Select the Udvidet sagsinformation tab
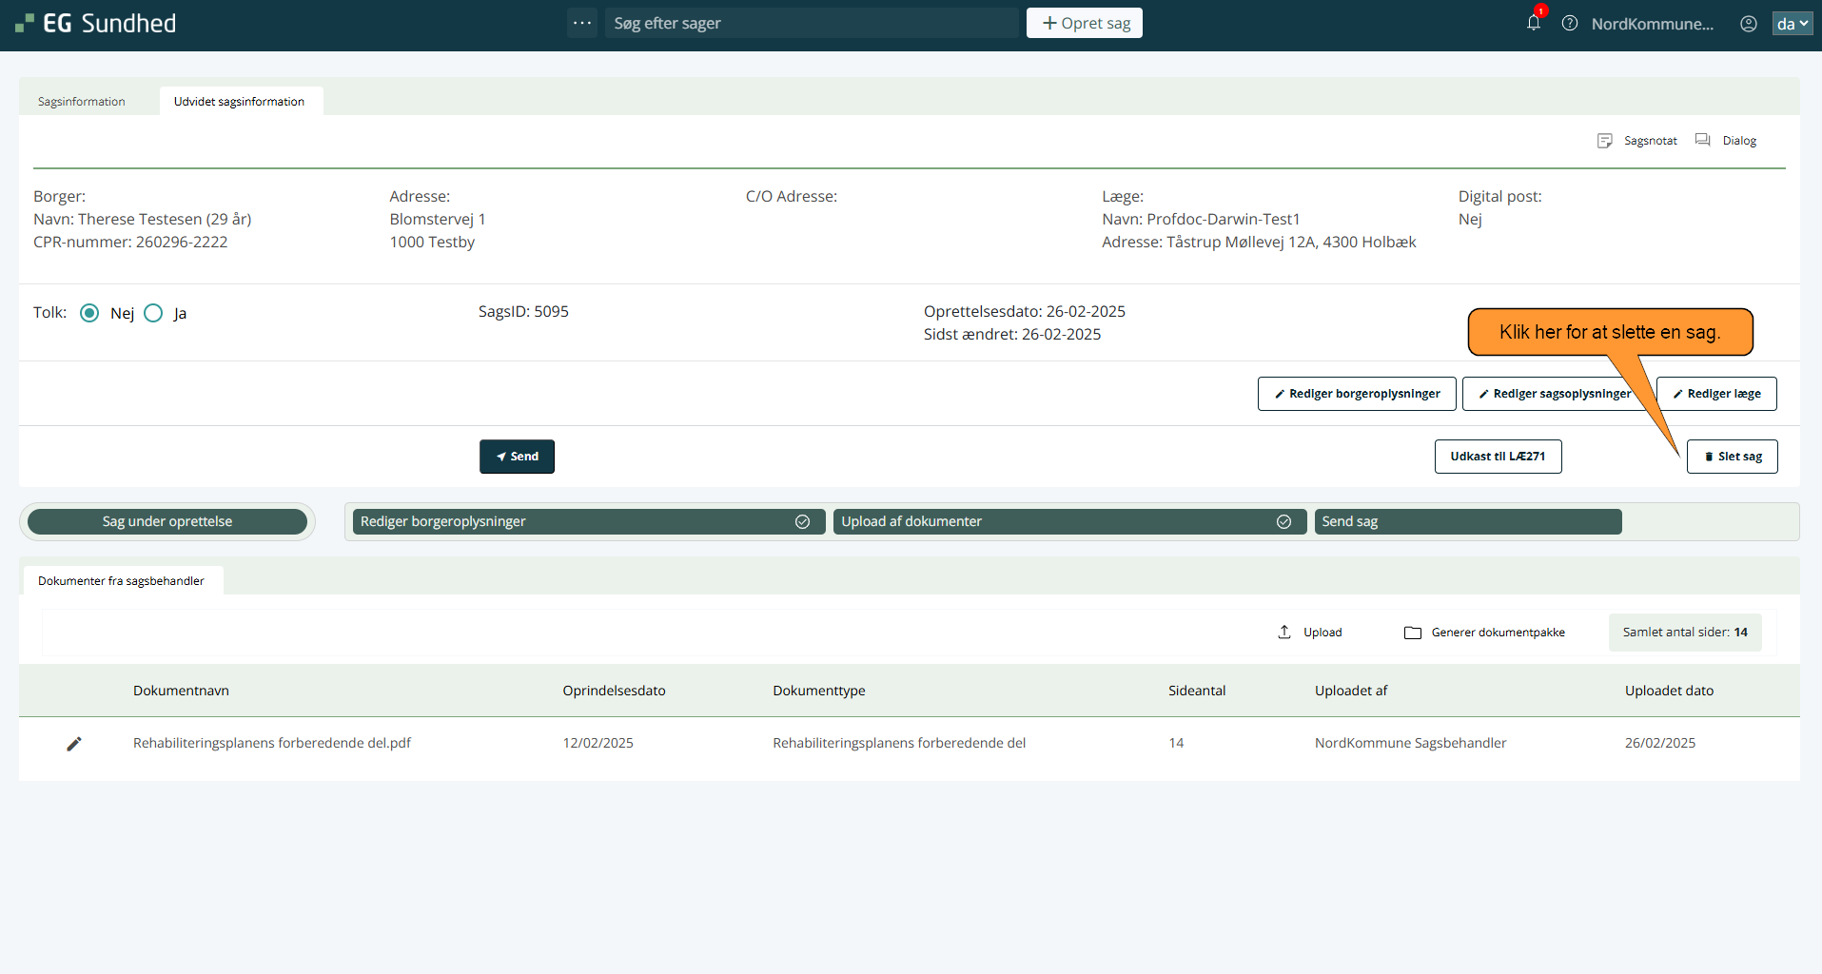This screenshot has height=974, width=1822. coord(239,102)
